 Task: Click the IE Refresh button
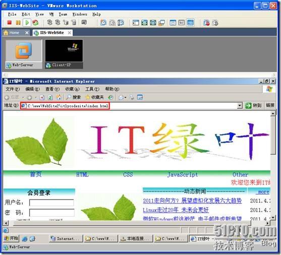[50, 97]
